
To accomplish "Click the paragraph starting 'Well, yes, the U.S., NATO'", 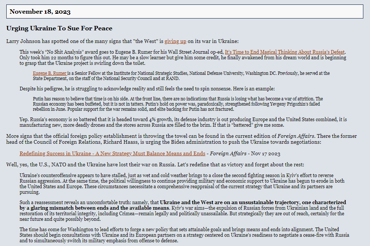I will 155,164.
